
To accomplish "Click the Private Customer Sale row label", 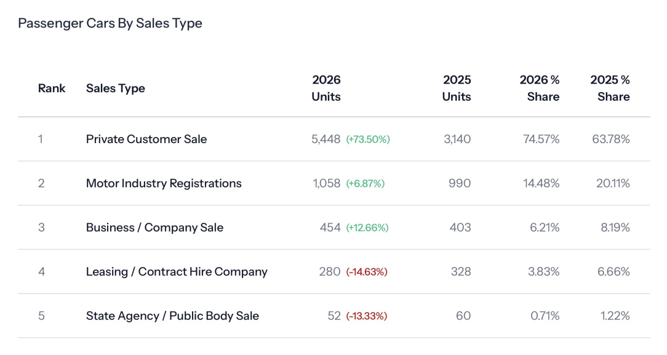I will [x=146, y=139].
